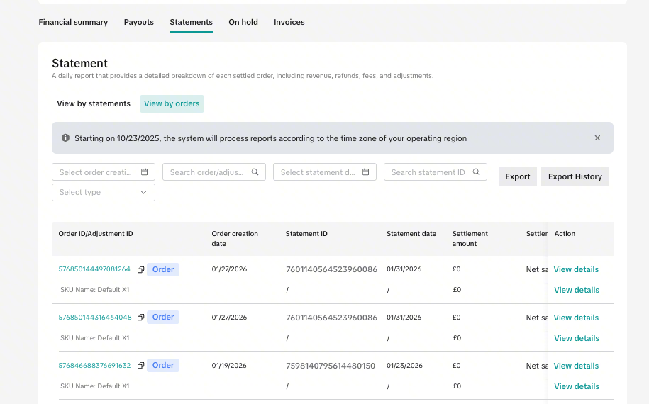Click magnifier icon in statement ID search
The width and height of the screenshot is (649, 404).
click(477, 172)
